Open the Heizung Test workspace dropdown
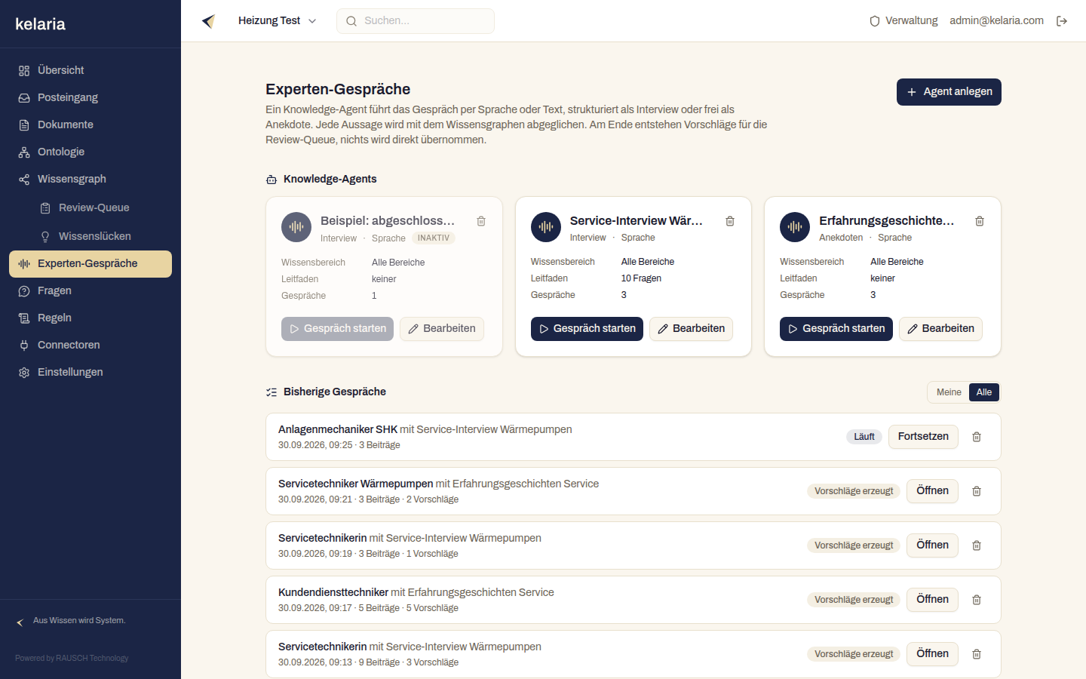This screenshot has width=1086, height=679. pos(277,21)
